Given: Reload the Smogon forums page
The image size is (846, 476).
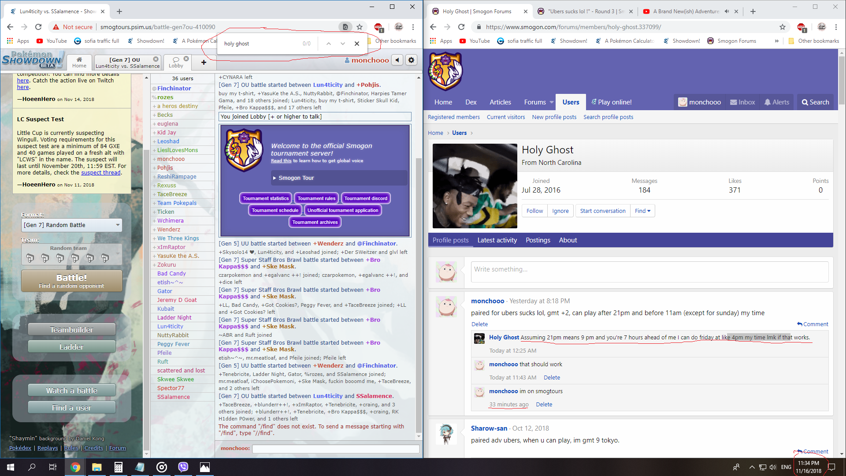Looking at the screenshot, I should [x=461, y=27].
